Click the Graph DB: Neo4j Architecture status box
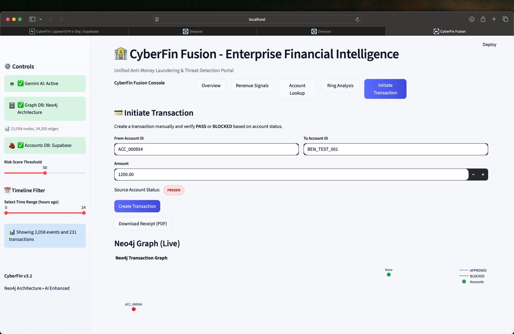Image resolution: width=514 pixels, height=334 pixels. 45,109
